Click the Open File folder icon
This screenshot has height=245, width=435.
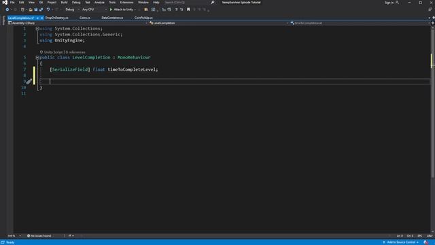(x=31, y=10)
